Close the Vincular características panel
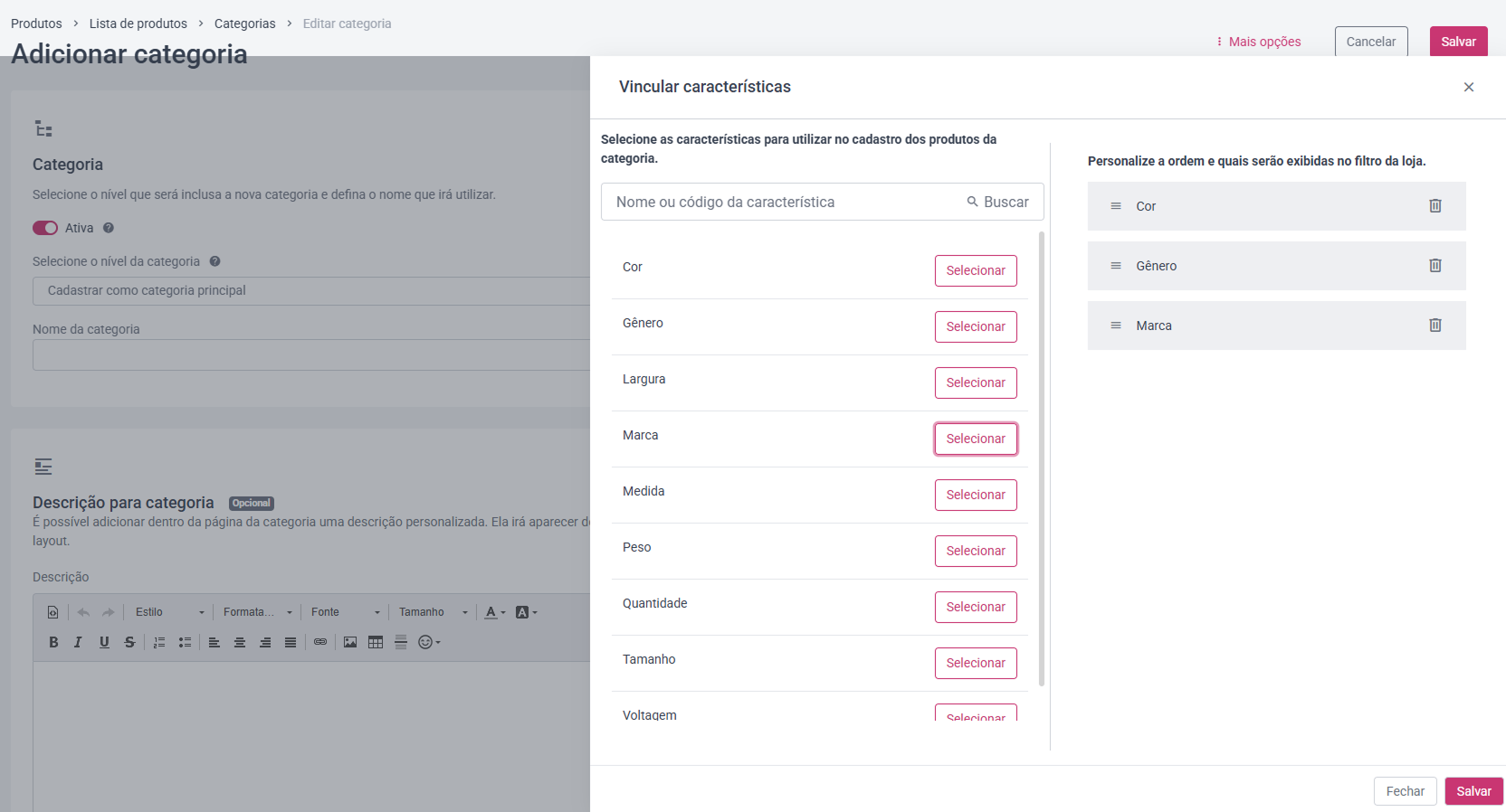The height and width of the screenshot is (812, 1506). tap(1469, 87)
